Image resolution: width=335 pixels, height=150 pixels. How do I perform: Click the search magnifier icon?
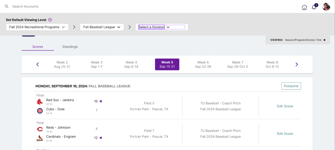click(x=7, y=6)
